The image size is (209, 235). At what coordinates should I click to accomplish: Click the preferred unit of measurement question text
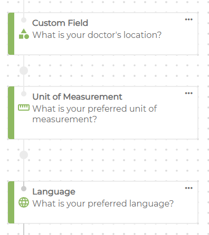pos(94,114)
